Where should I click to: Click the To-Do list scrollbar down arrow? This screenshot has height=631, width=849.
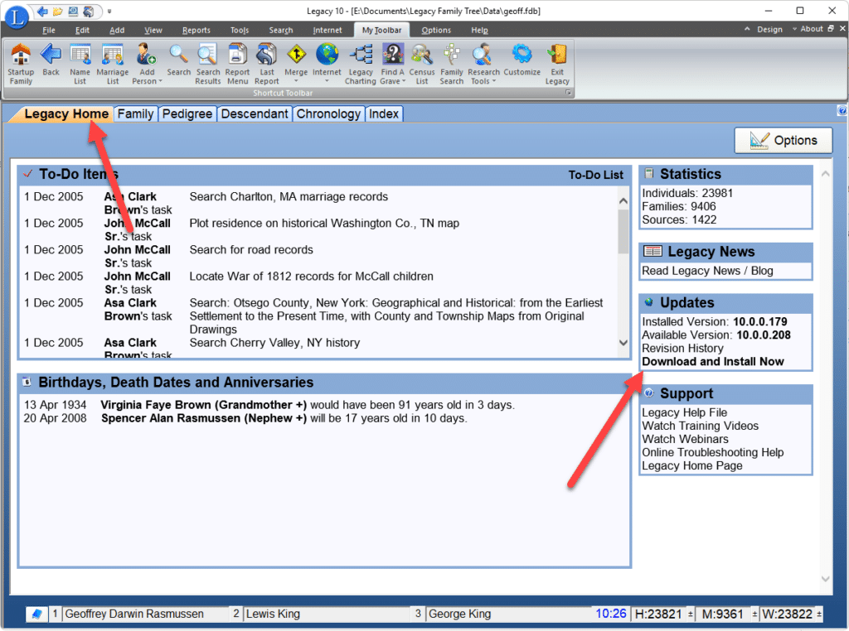coord(623,343)
